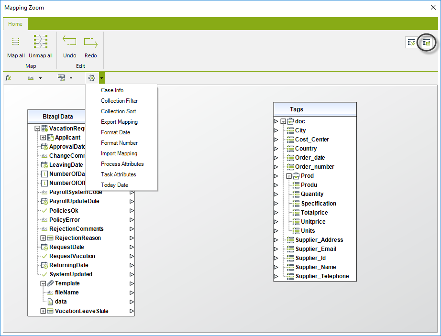
Task: Undo the last mapping action
Action: [x=69, y=41]
